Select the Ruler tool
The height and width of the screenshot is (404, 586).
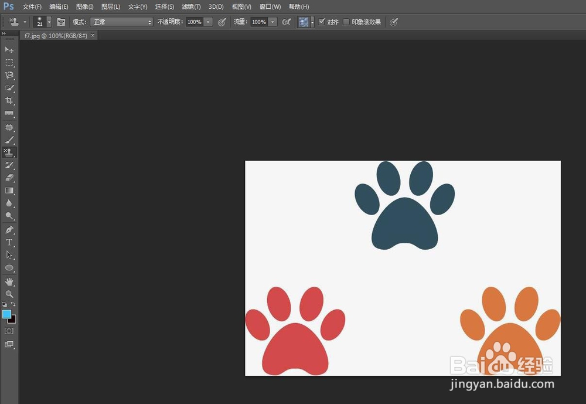point(9,113)
